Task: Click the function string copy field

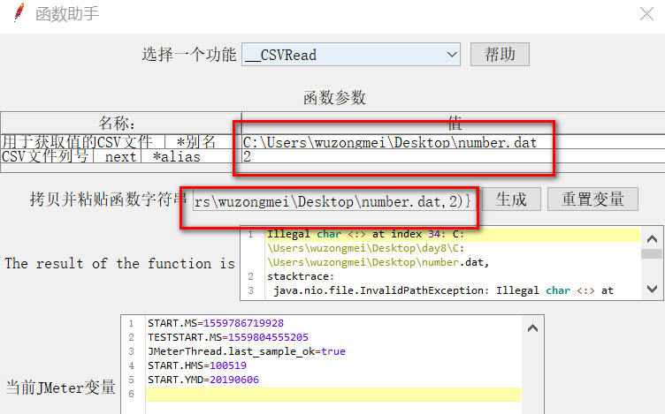Action: pyautogui.click(x=334, y=201)
